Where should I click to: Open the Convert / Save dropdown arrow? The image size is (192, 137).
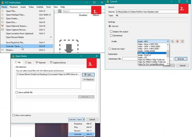pyautogui.click(x=83, y=119)
